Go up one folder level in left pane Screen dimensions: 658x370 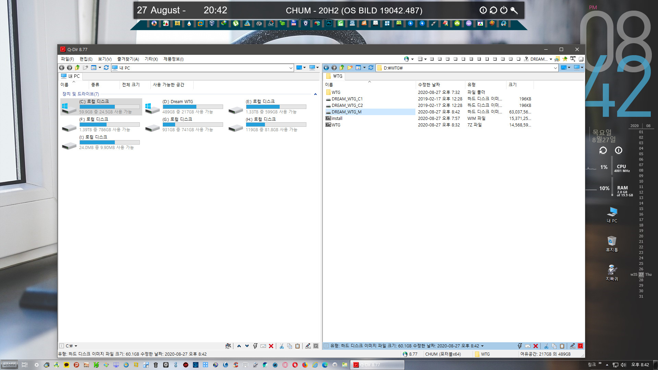click(77, 68)
